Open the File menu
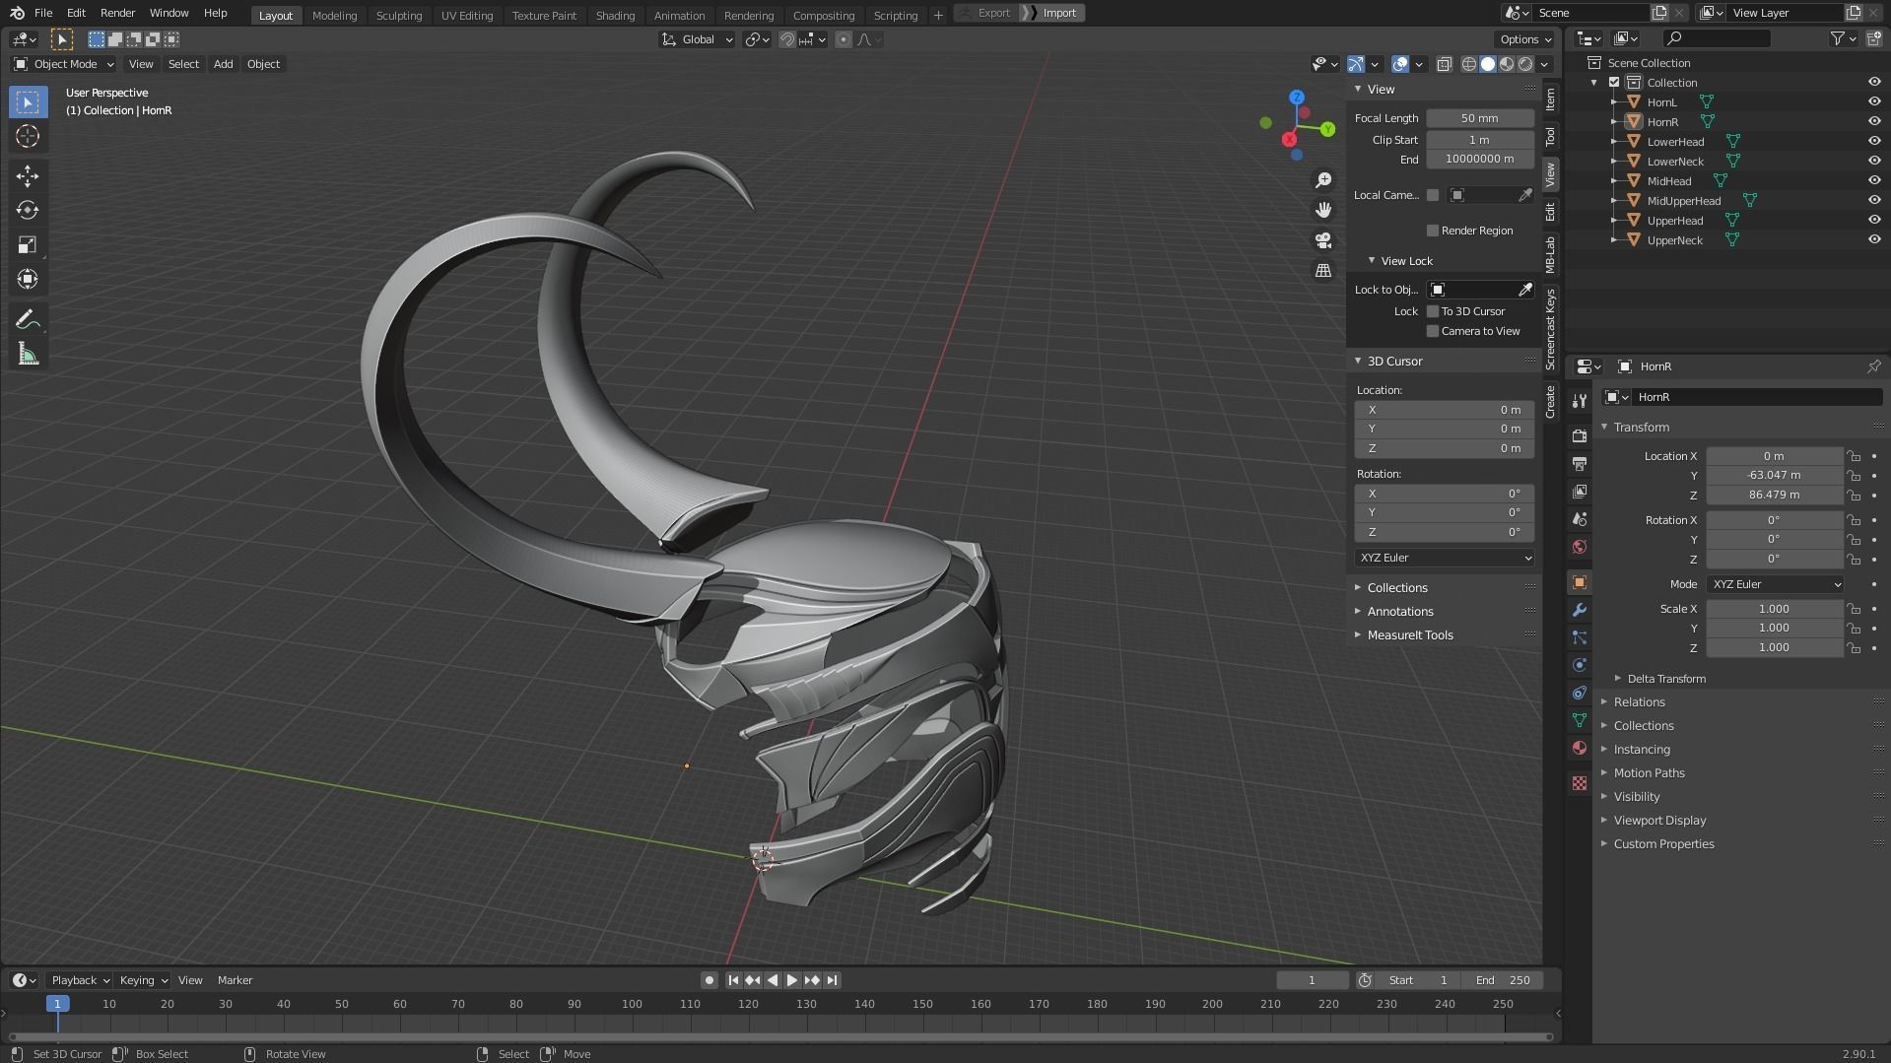The width and height of the screenshot is (1891, 1063). (x=43, y=13)
